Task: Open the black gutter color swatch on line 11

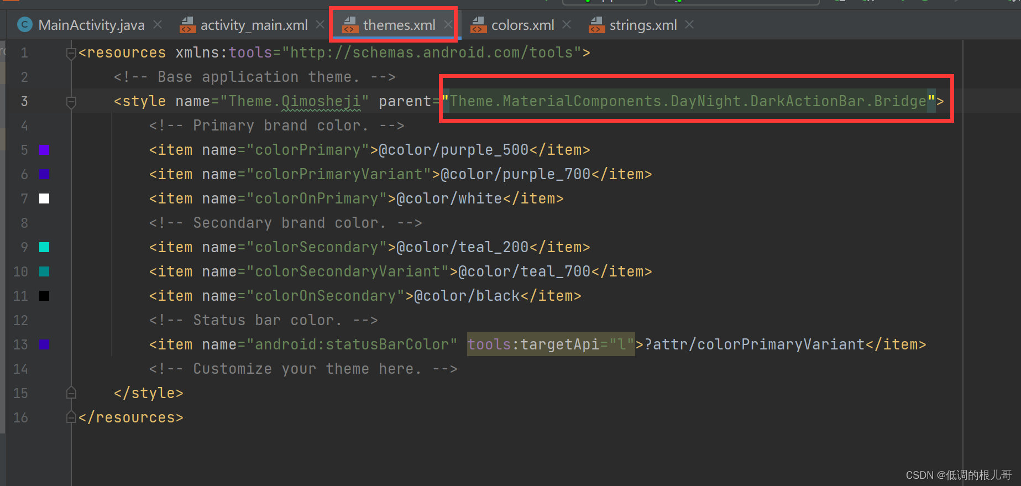Action: click(45, 296)
